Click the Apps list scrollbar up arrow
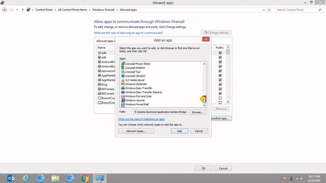 click(x=204, y=64)
